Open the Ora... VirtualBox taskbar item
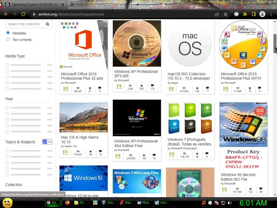This screenshot has width=277, height=208. [109, 203]
